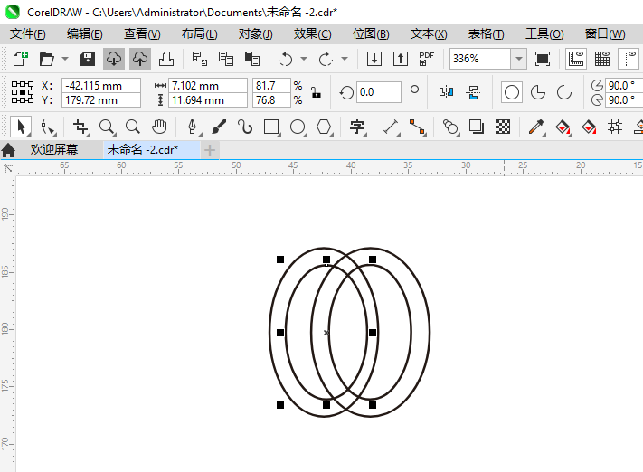Viewport: 643px width, 472px height.
Task: Select the Transparency checkerboard tool
Action: pos(502,127)
